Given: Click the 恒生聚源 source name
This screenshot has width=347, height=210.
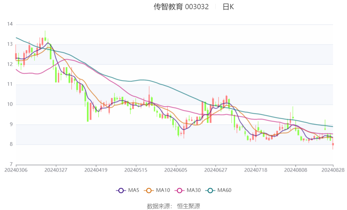Looking at the screenshot, I should tap(188, 206).
